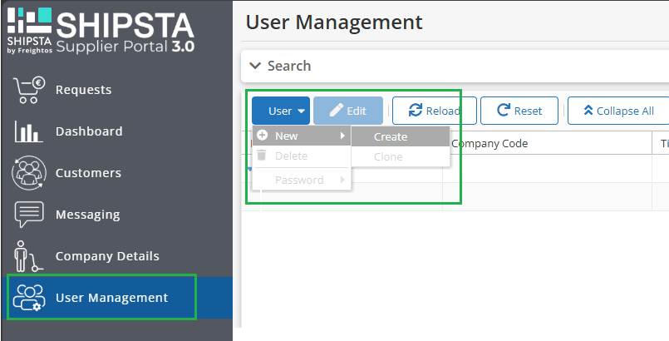The height and width of the screenshot is (341, 669).
Task: Open the Password submenu arrow
Action: click(342, 180)
